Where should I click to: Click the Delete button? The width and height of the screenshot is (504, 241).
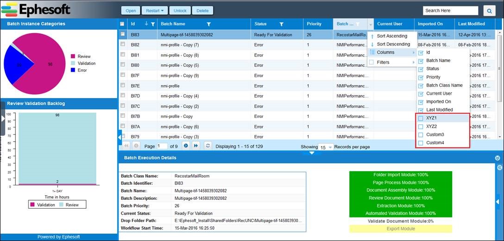point(202,11)
